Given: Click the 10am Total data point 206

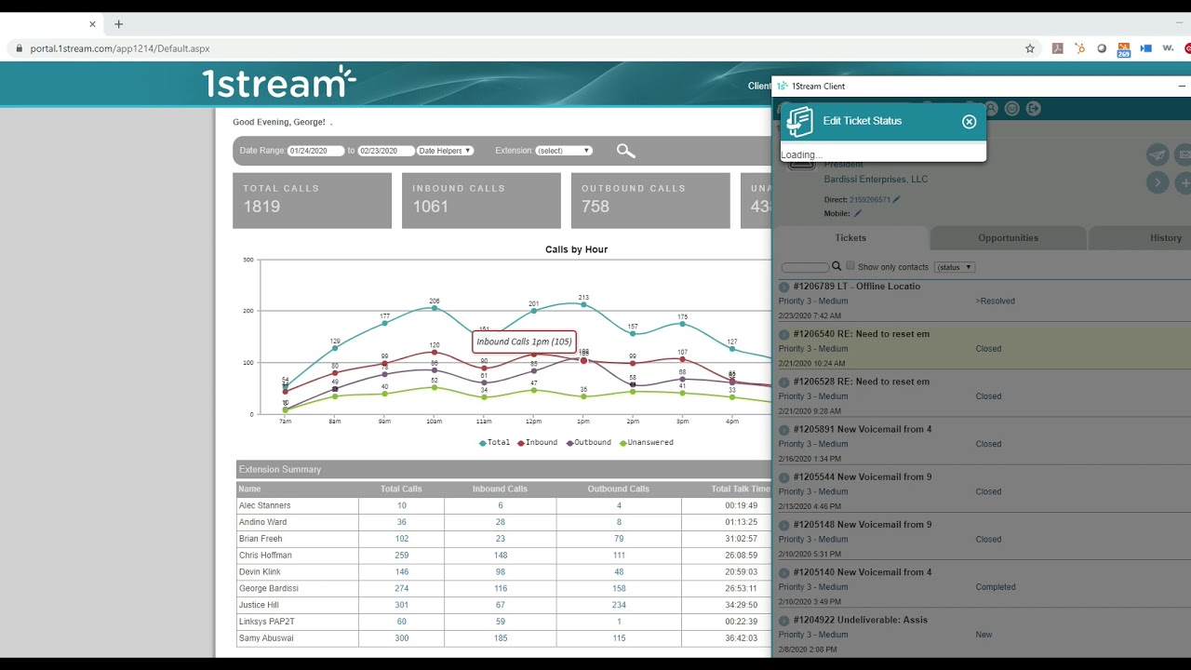Looking at the screenshot, I should 434,308.
